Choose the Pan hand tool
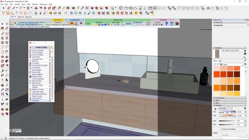 78,8
